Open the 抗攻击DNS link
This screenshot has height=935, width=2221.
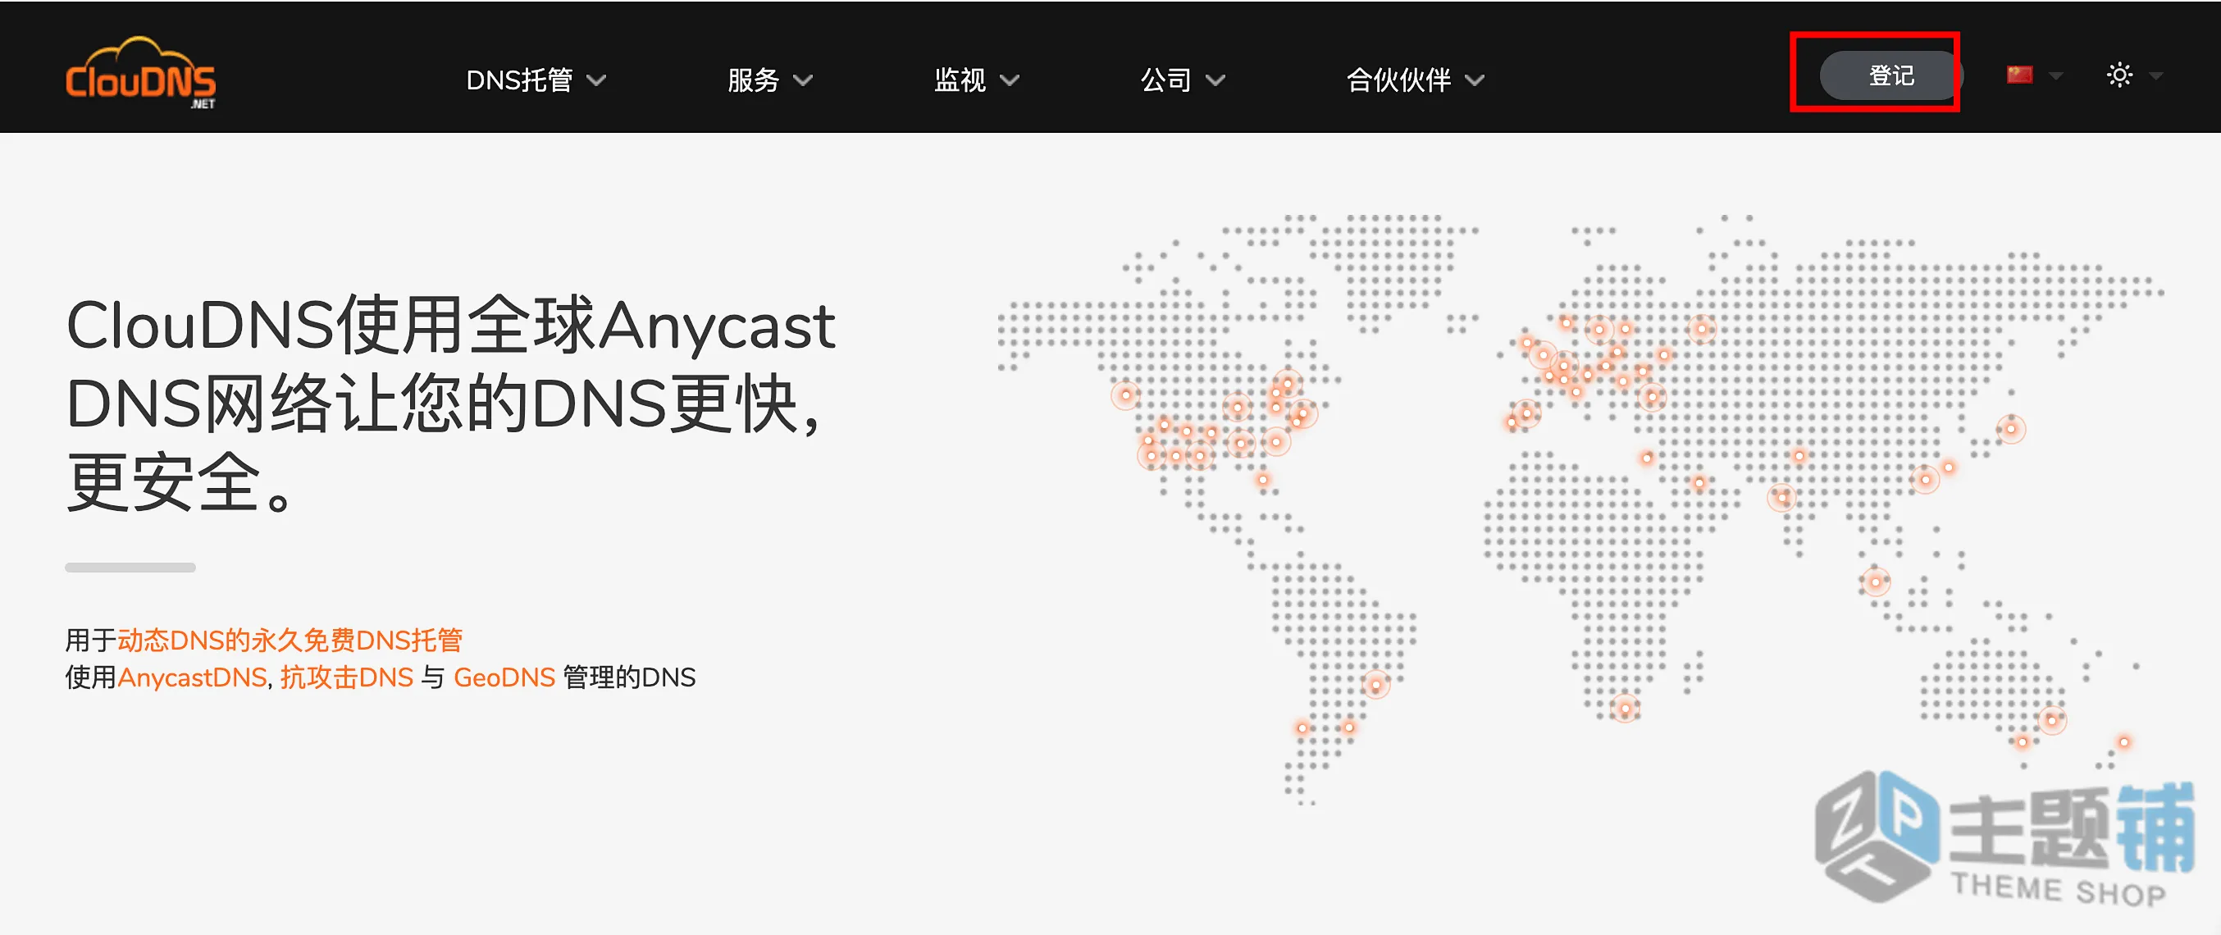[x=347, y=678]
